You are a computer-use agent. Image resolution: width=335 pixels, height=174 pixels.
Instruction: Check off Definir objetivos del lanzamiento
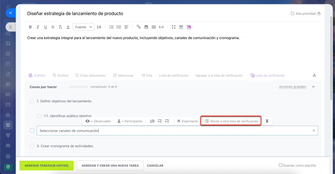(32, 101)
